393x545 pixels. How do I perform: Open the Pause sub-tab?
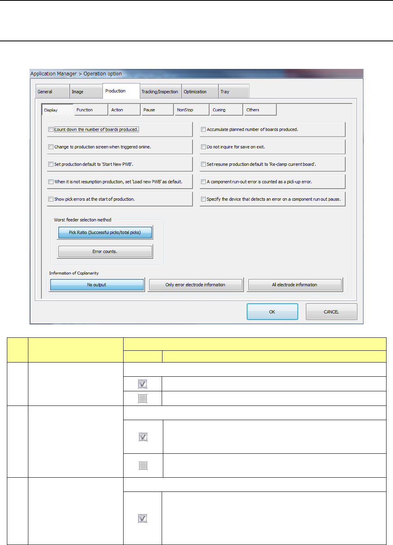[158, 110]
